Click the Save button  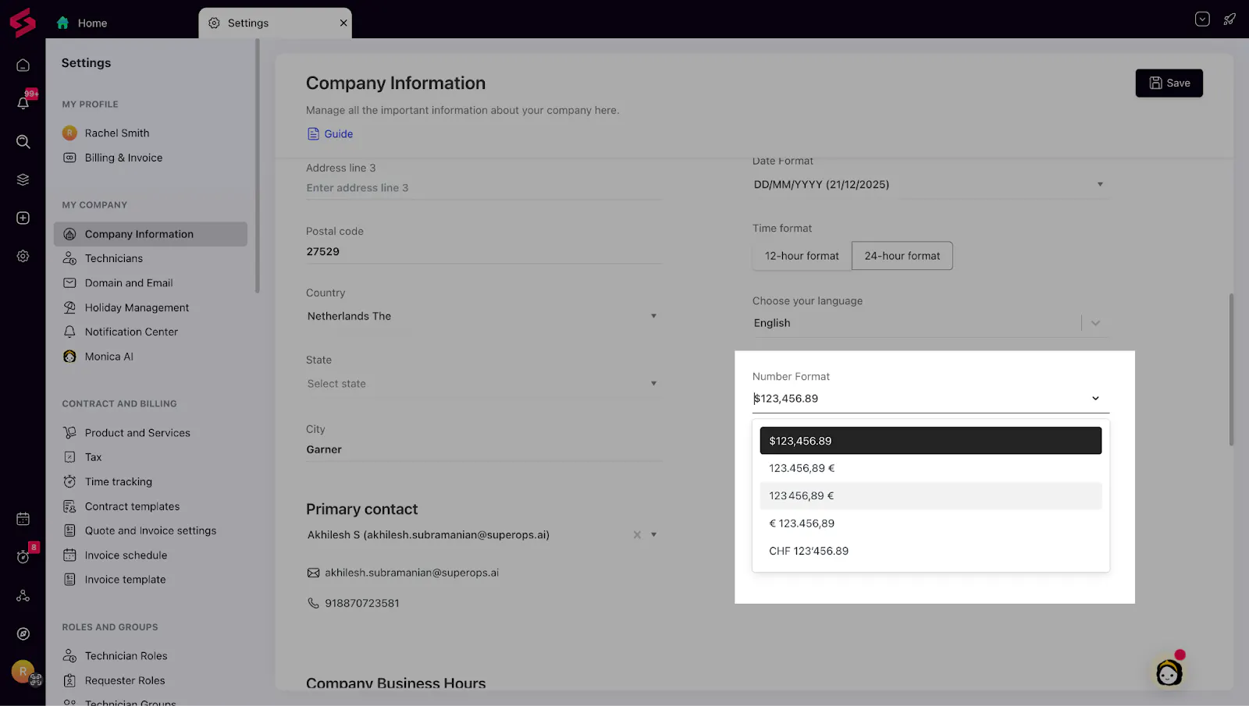[1169, 83]
